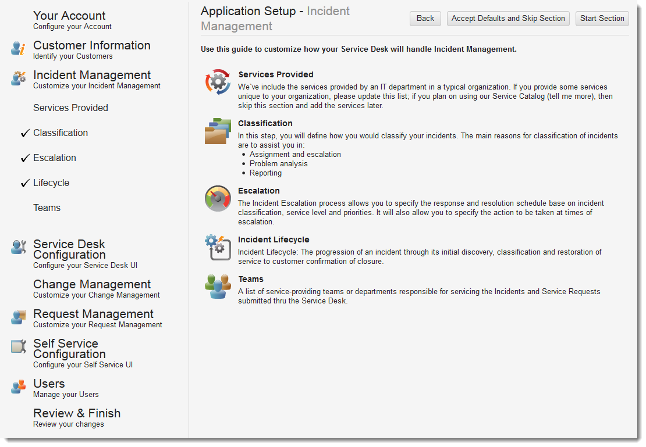Click the 'Problem analysis' bullet text

point(279,164)
